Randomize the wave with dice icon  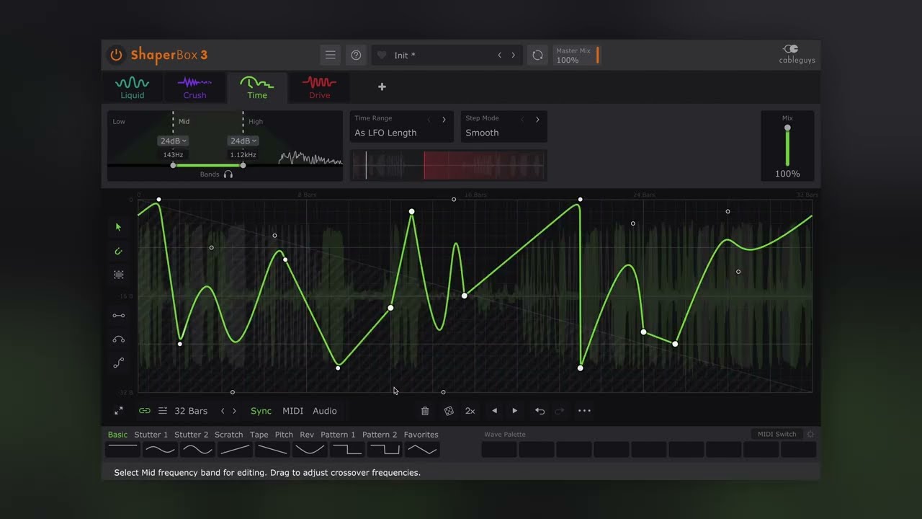coord(449,411)
